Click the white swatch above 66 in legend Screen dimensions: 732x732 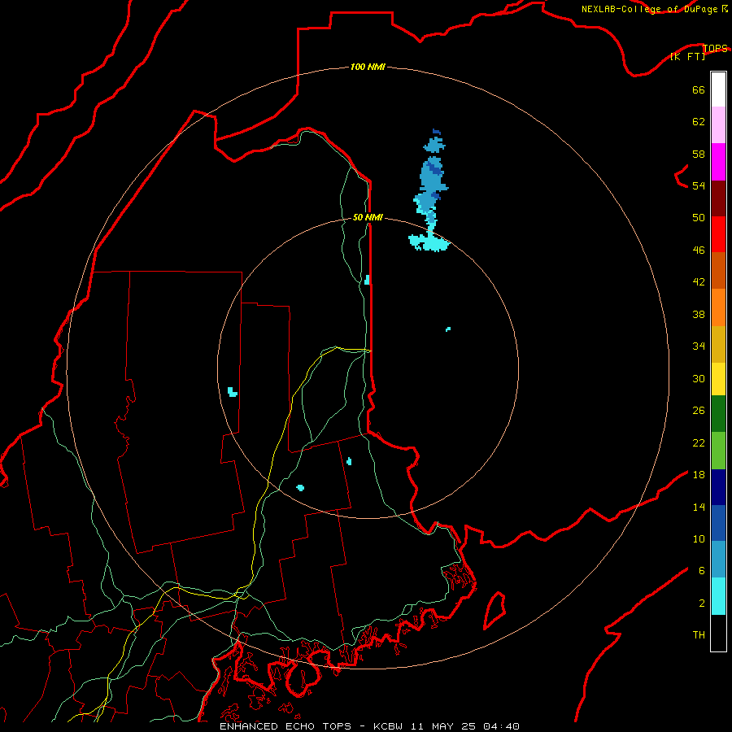pos(718,89)
